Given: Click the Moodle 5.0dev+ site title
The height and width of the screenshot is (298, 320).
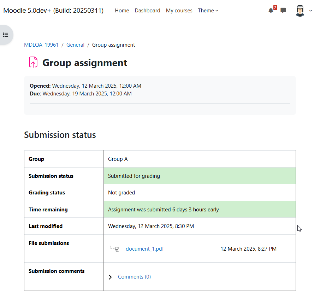Looking at the screenshot, I should (x=53, y=10).
